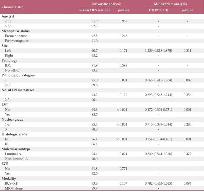
Task: Click the 'Non-luminal A' row label
Action: [16, 159]
